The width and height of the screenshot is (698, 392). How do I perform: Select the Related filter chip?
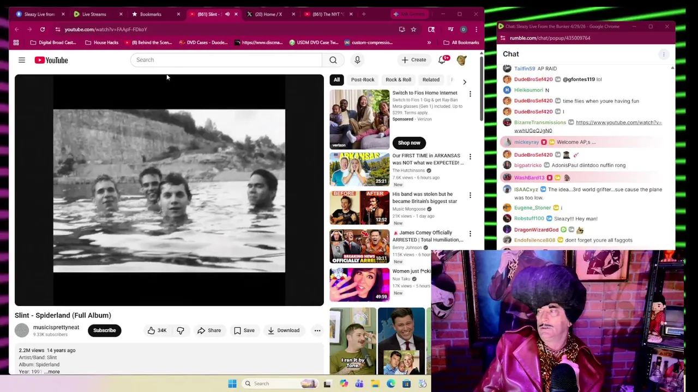point(431,80)
